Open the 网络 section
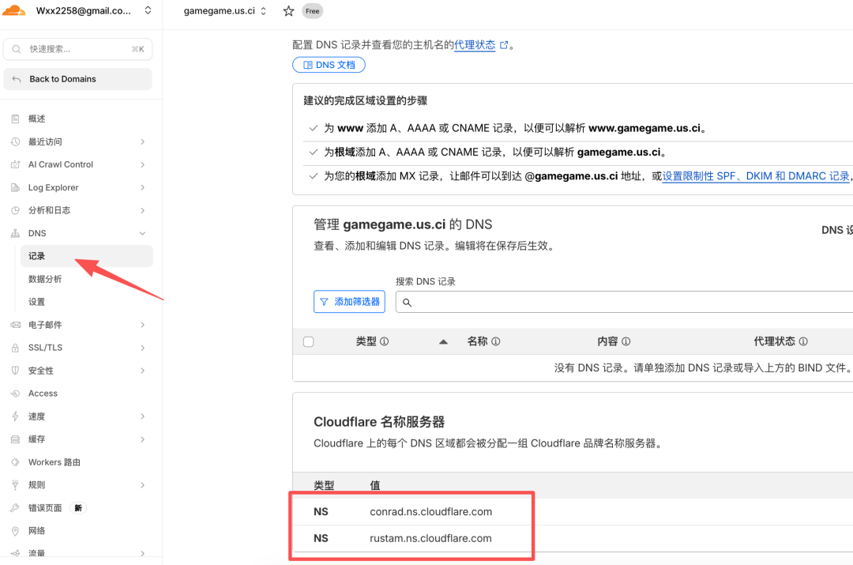The height and width of the screenshot is (565, 853). tap(36, 530)
